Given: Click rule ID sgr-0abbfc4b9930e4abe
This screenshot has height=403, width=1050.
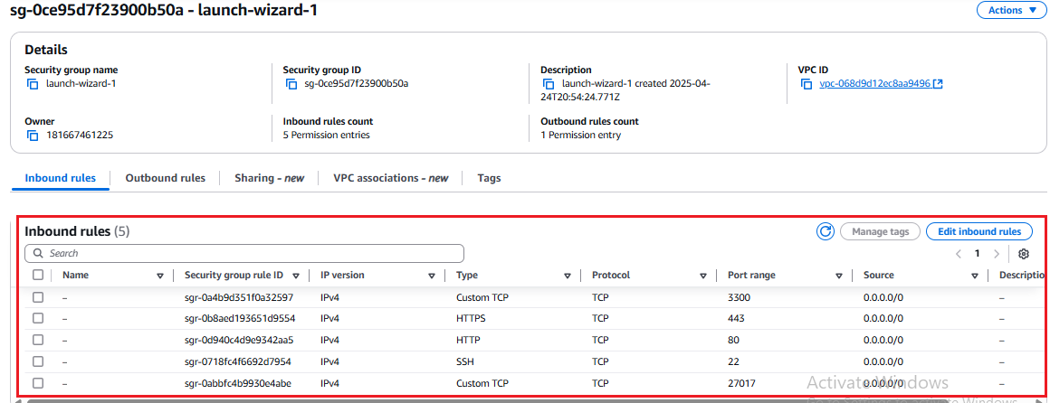Looking at the screenshot, I should (x=237, y=383).
